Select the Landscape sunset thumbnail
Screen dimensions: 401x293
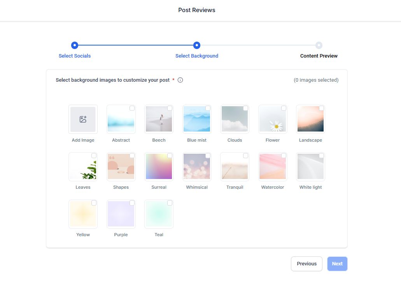tap(310, 119)
